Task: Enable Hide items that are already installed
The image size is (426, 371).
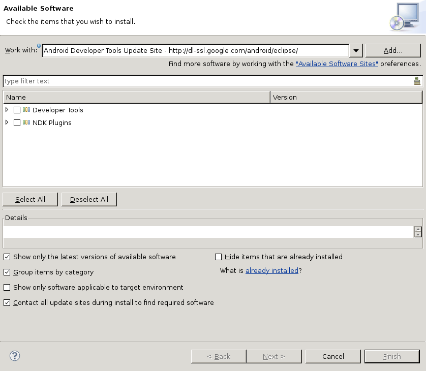Action: pos(218,257)
